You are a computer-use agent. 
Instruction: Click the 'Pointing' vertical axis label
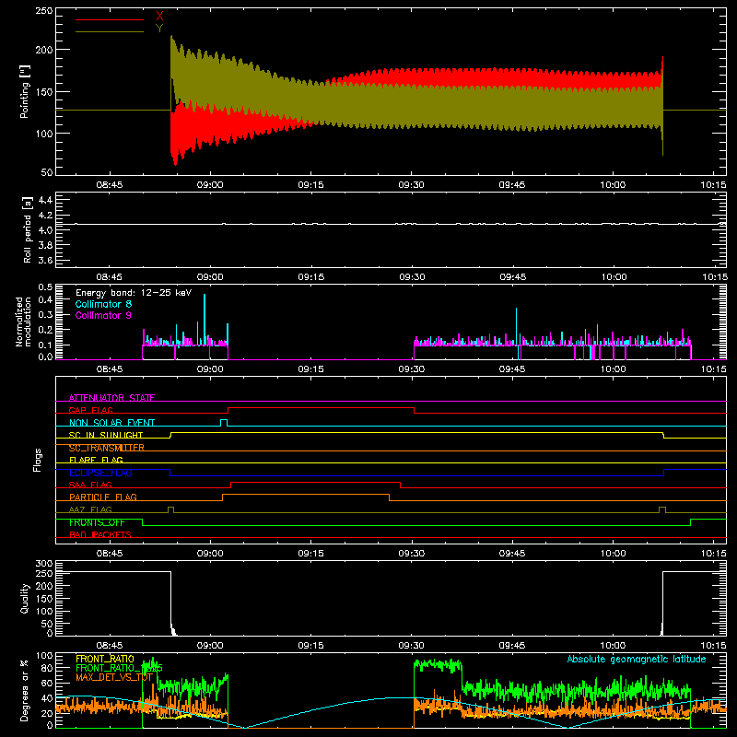[x=25, y=91]
